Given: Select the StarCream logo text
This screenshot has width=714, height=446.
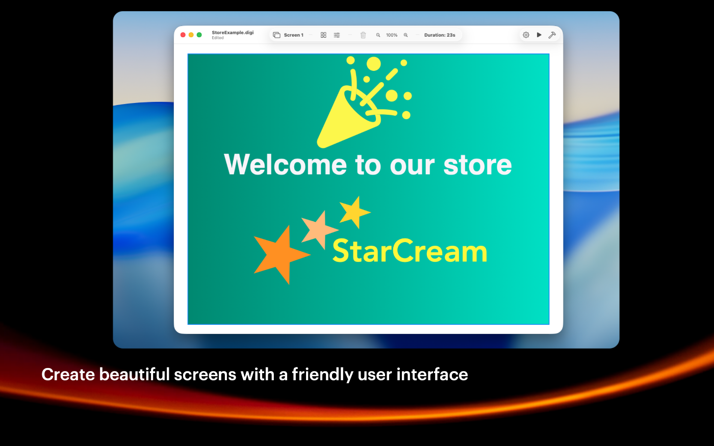Looking at the screenshot, I should (410, 251).
